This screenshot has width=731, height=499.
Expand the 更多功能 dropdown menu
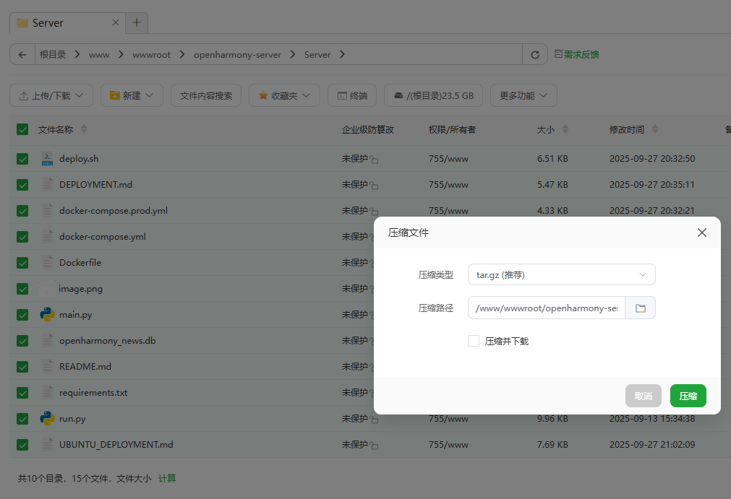[x=523, y=95]
